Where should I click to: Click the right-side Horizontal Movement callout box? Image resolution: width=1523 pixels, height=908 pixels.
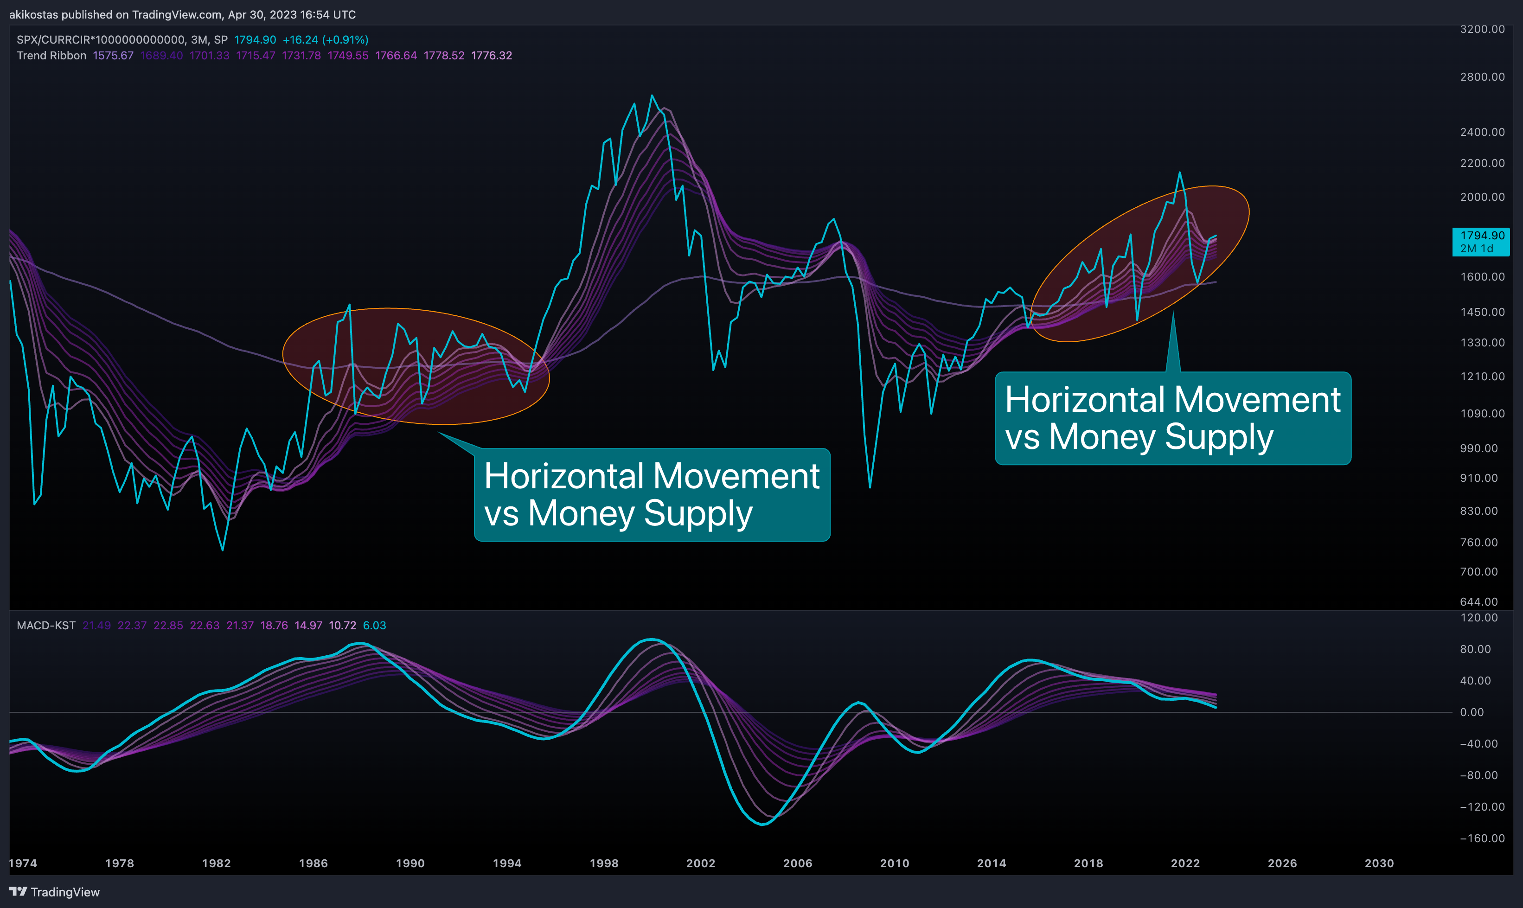pyautogui.click(x=1173, y=418)
